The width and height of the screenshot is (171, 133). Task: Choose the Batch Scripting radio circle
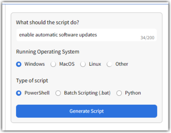tap(58, 93)
